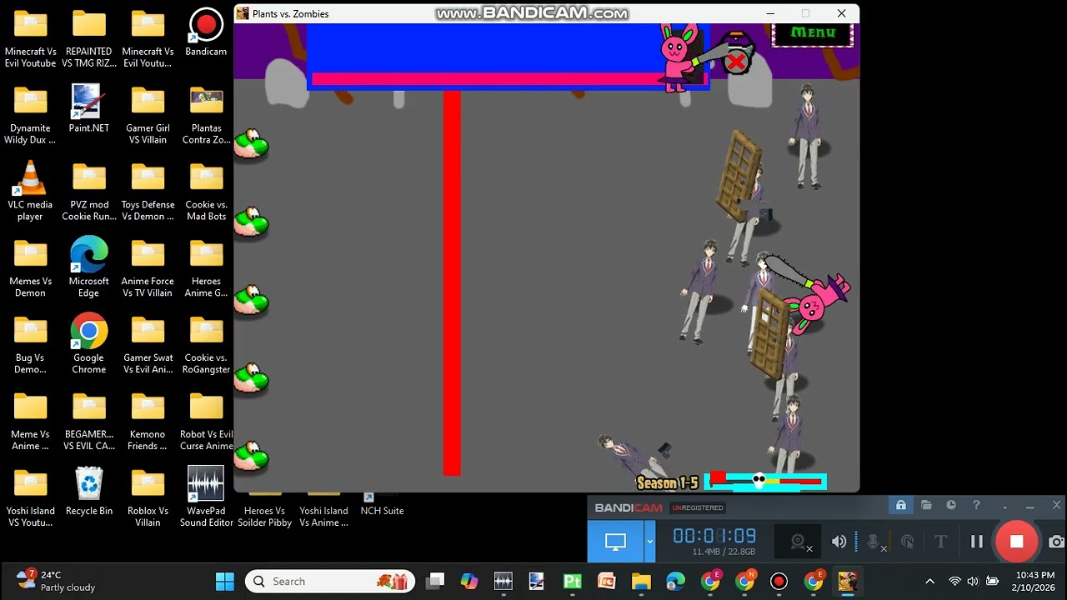Select the Dynamite Wildy Dux folder
1067x600 pixels.
pos(30,115)
